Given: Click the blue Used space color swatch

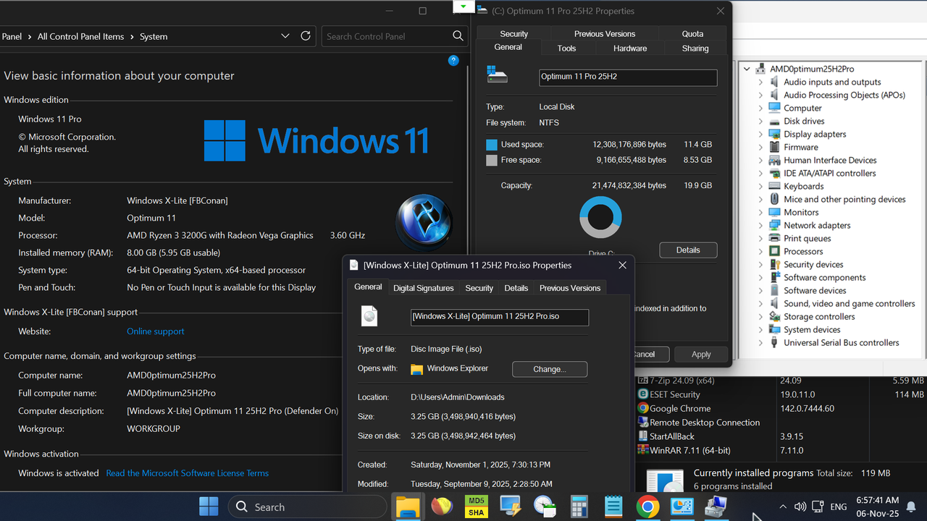Looking at the screenshot, I should tap(493, 144).
